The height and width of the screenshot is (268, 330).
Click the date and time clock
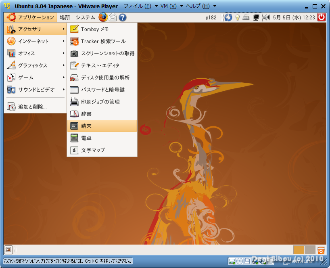(294, 17)
